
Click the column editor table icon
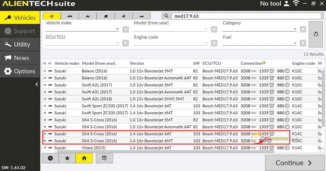click(104, 158)
